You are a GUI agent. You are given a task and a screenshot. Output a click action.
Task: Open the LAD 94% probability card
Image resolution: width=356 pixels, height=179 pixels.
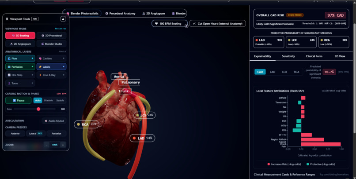coord(269,42)
